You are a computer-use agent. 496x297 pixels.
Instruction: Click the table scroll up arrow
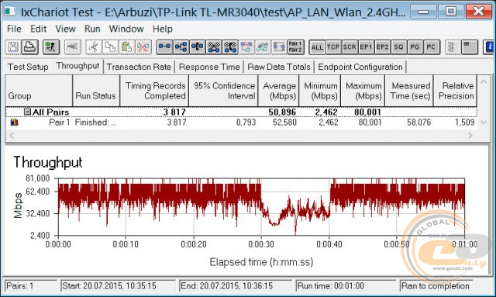pyautogui.click(x=484, y=82)
